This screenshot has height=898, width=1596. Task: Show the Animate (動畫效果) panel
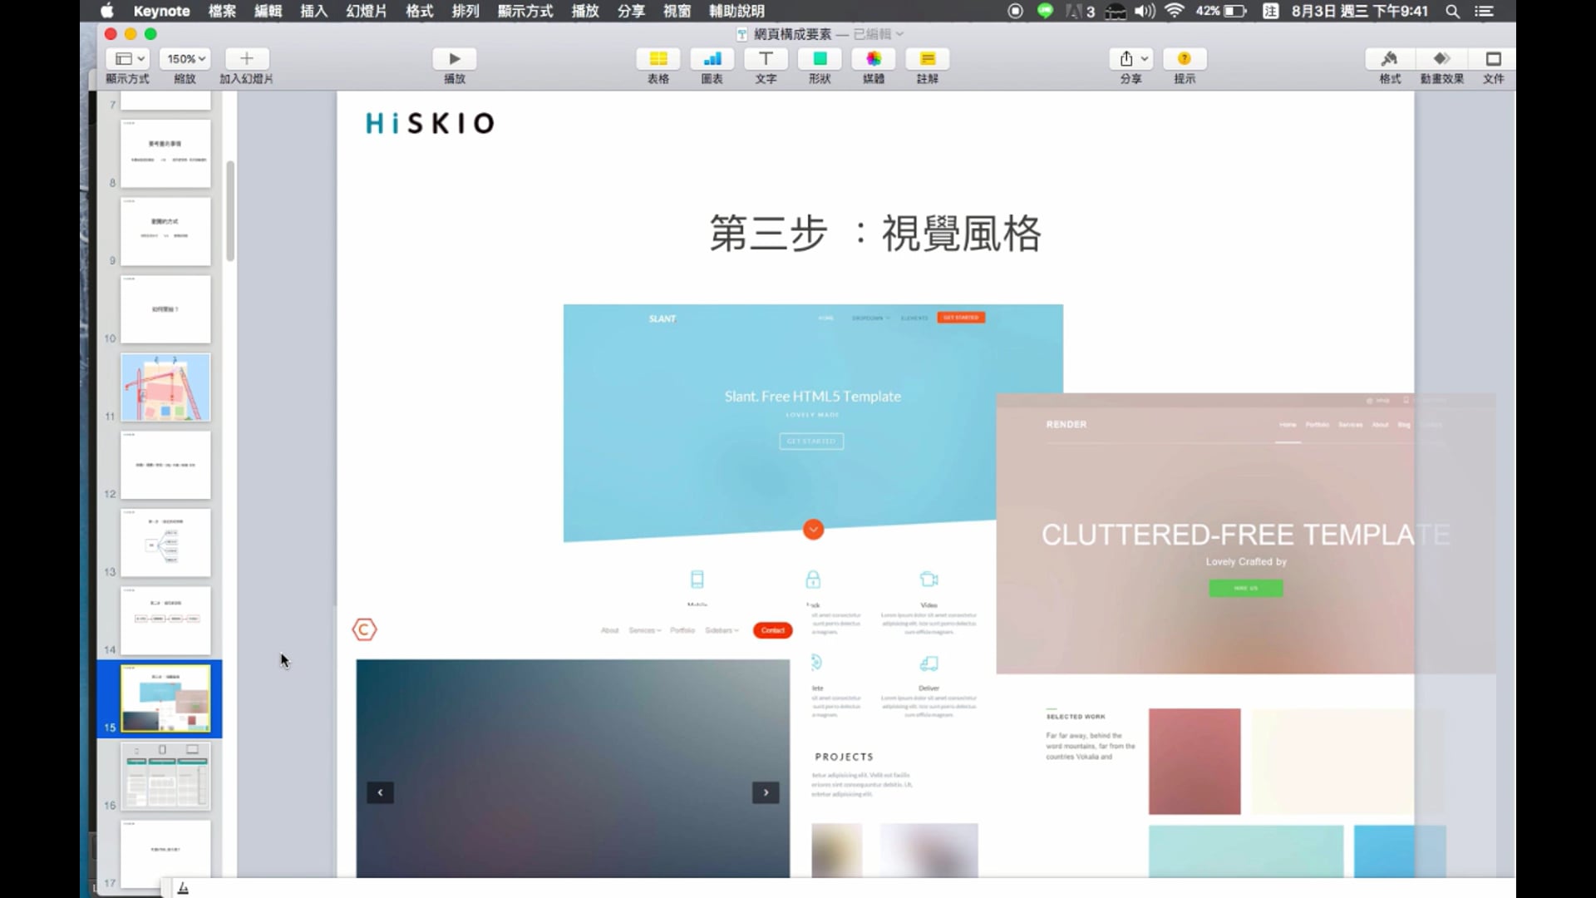(1441, 59)
